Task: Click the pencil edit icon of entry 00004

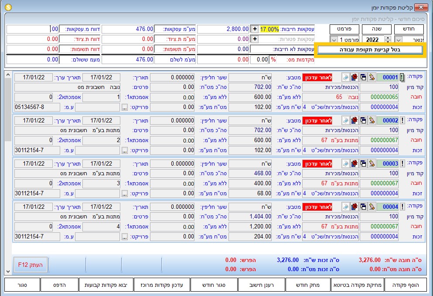Action: click(x=372, y=207)
